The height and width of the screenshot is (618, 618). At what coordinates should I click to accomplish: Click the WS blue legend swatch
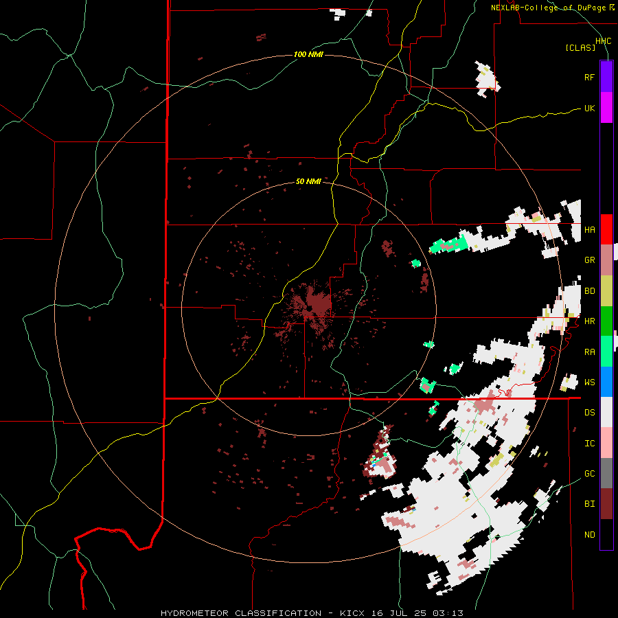point(606,382)
